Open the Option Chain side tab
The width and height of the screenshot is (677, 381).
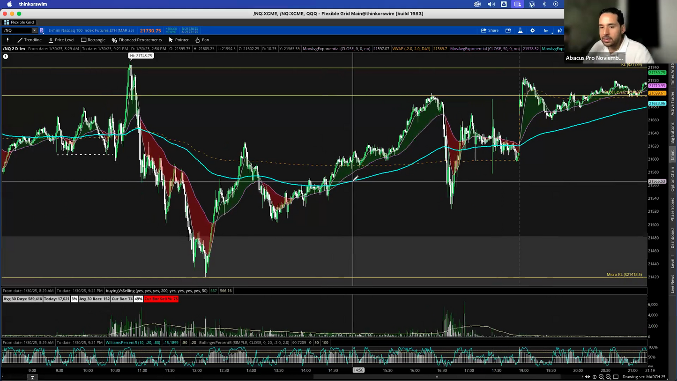coord(673,179)
